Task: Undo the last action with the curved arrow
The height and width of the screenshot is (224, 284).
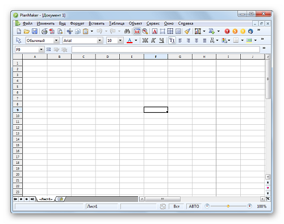Action: click(x=99, y=31)
